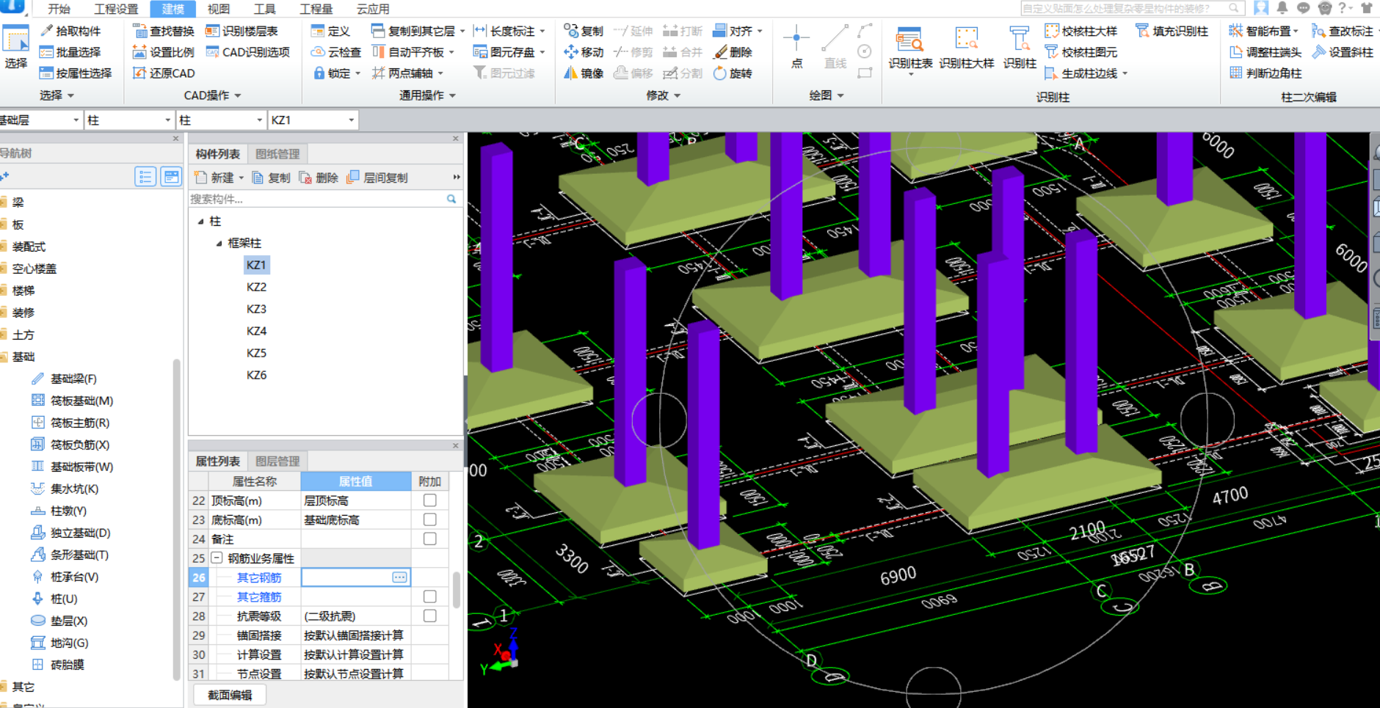Click 生成柱边线 generate column edge
Viewport: 1380px width, 708px height.
coord(1086,73)
